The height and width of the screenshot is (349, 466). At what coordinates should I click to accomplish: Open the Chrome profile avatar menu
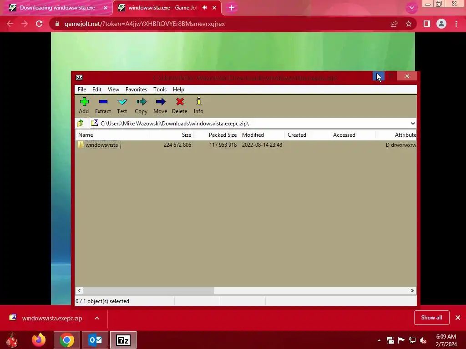[441, 24]
